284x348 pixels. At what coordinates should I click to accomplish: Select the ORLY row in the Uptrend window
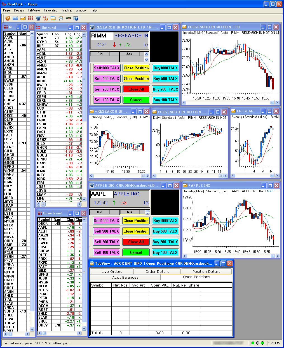59,38
